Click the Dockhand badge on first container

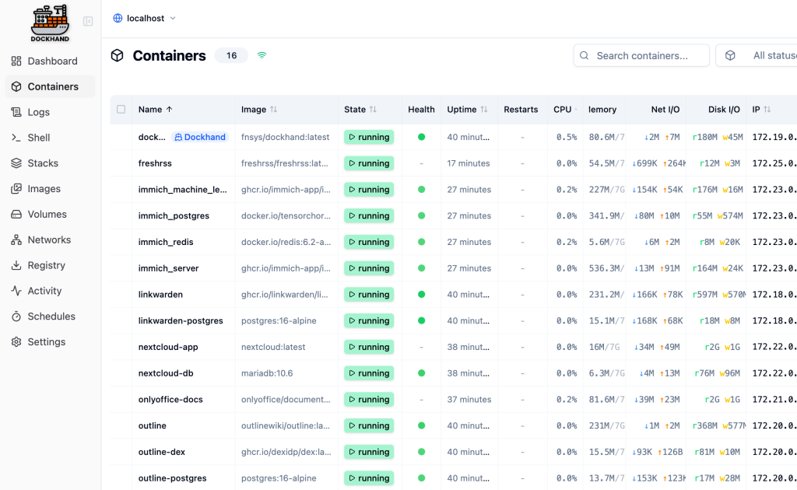[200, 137]
